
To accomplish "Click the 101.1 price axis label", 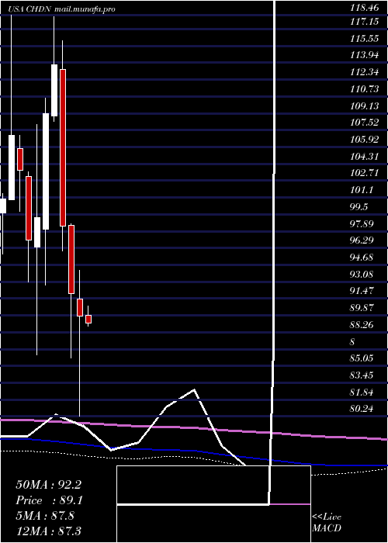I will coord(362,190).
